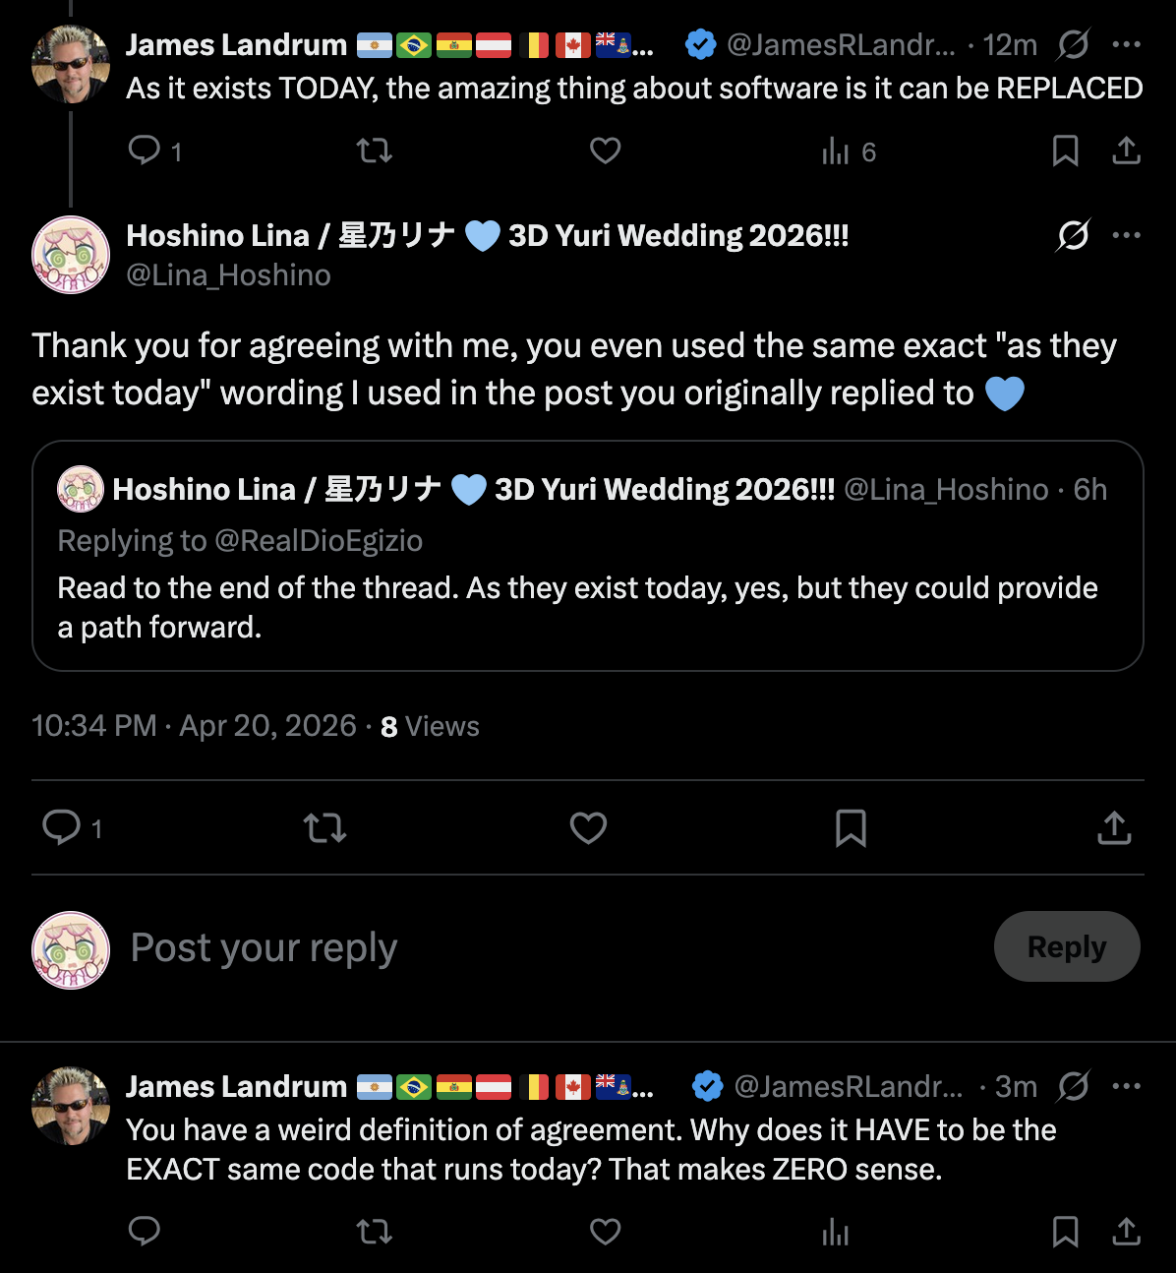
Task: Share the main post via upload icon
Action: click(1114, 828)
